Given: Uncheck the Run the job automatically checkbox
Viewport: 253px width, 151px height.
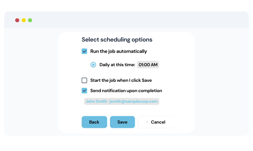Looking at the screenshot, I should (x=84, y=51).
